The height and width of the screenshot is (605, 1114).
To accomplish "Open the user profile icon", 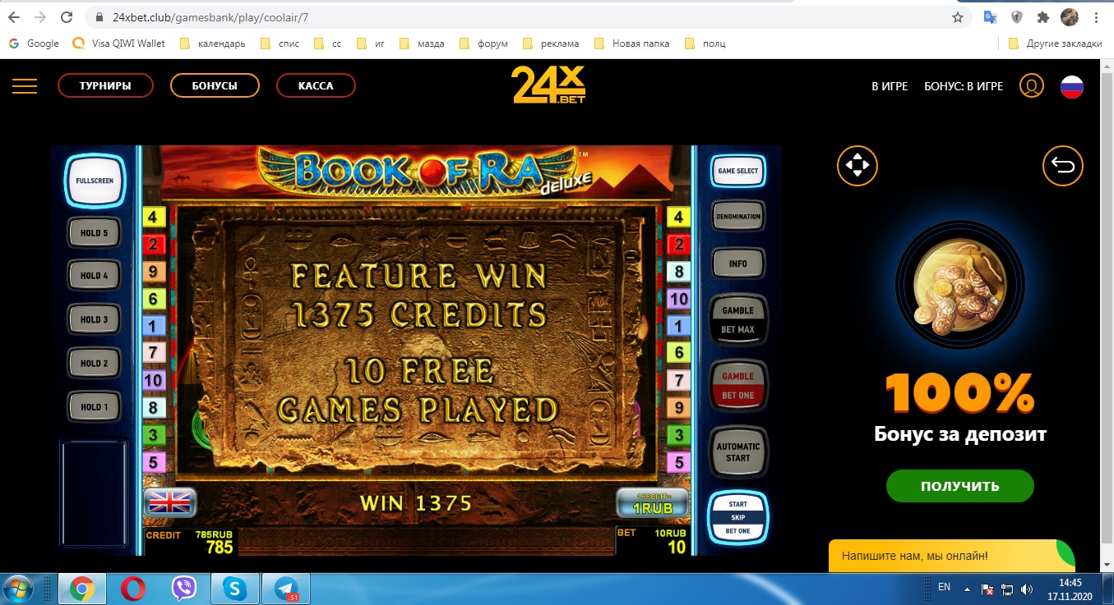I will [1031, 86].
